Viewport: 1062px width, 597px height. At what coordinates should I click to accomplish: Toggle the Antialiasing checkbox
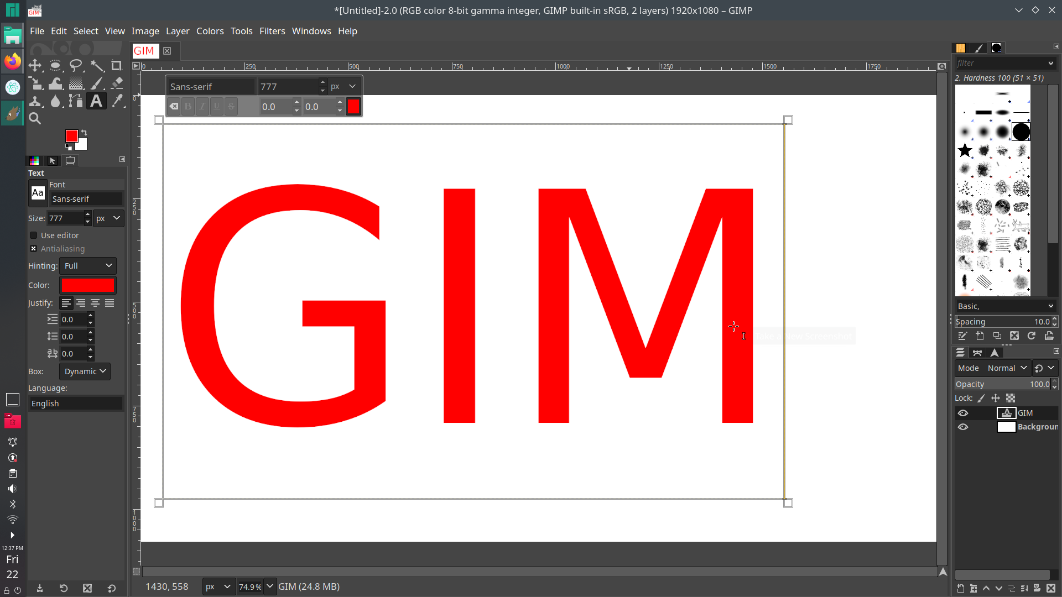pos(34,249)
